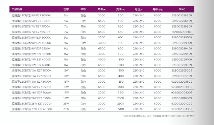Select the 经济型LED球泡 5W E27 3000K row name
Image resolution: width=214 pixels, height=125 pixels.
(x=31, y=15)
